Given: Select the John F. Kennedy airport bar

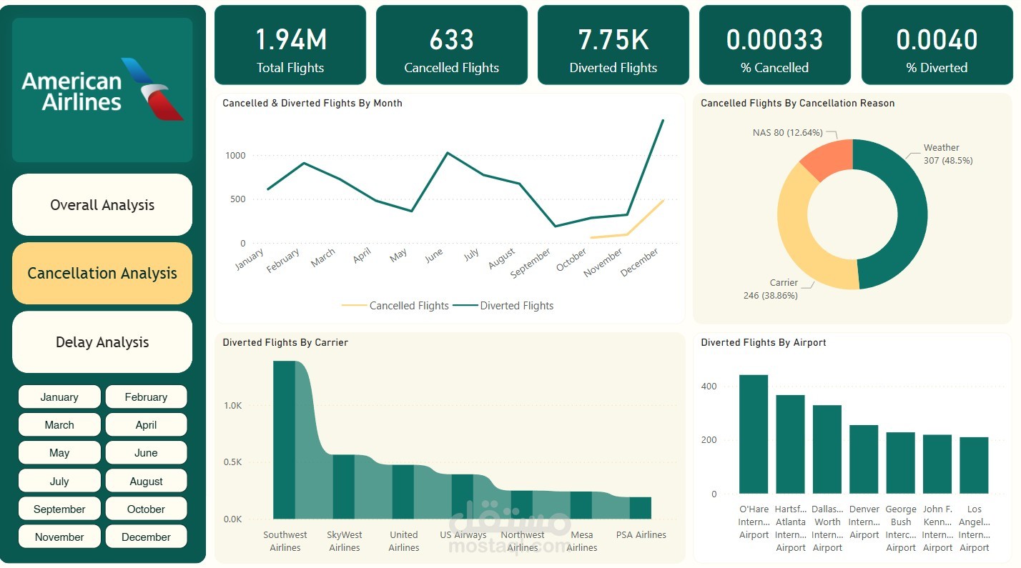Looking at the screenshot, I should pyautogui.click(x=937, y=464).
